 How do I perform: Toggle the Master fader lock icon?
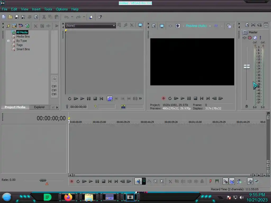tap(247, 107)
